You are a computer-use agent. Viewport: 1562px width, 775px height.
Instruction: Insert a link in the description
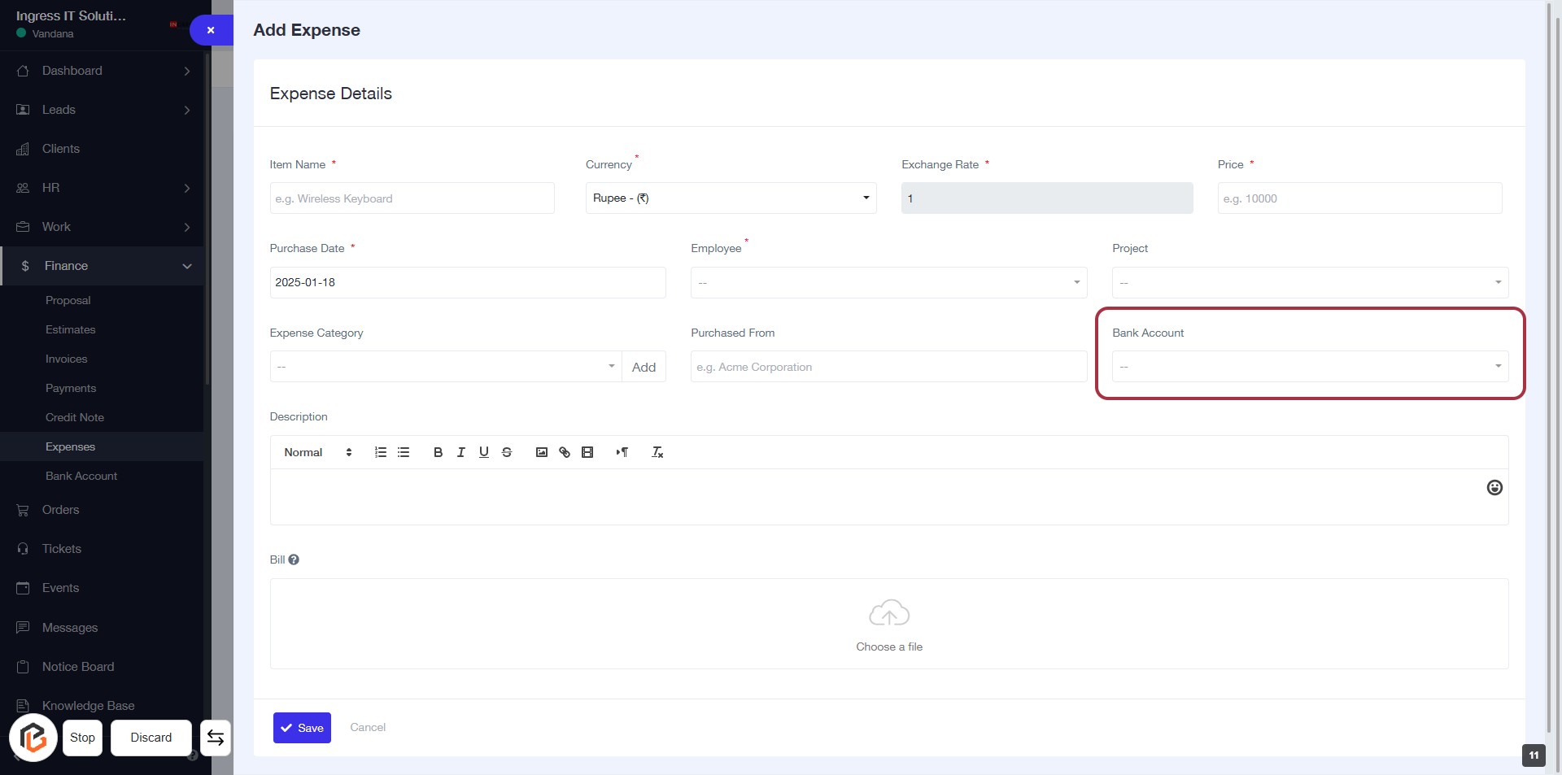565,452
